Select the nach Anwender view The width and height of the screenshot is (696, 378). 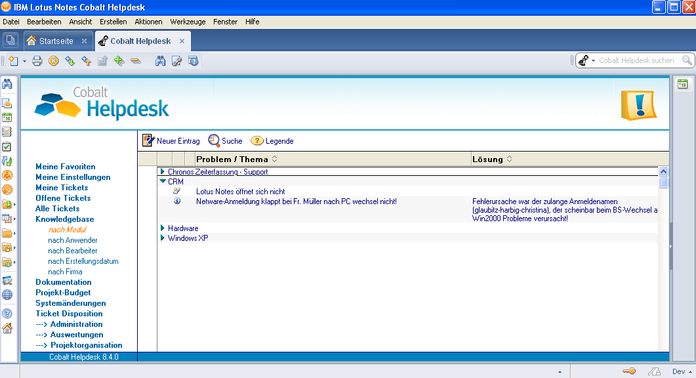click(x=72, y=240)
